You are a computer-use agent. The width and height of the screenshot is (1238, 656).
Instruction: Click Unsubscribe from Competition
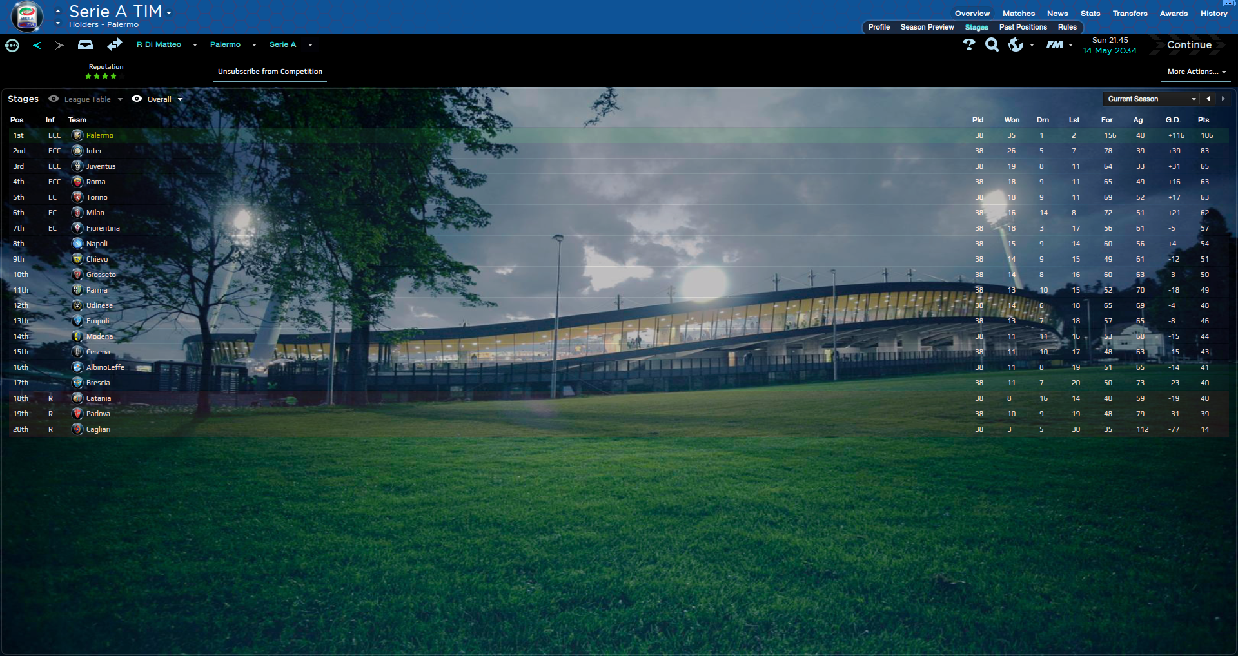(270, 72)
